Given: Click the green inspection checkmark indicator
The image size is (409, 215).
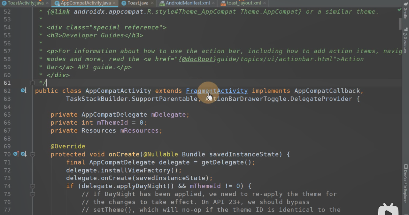Looking at the screenshot, I should point(399,10).
